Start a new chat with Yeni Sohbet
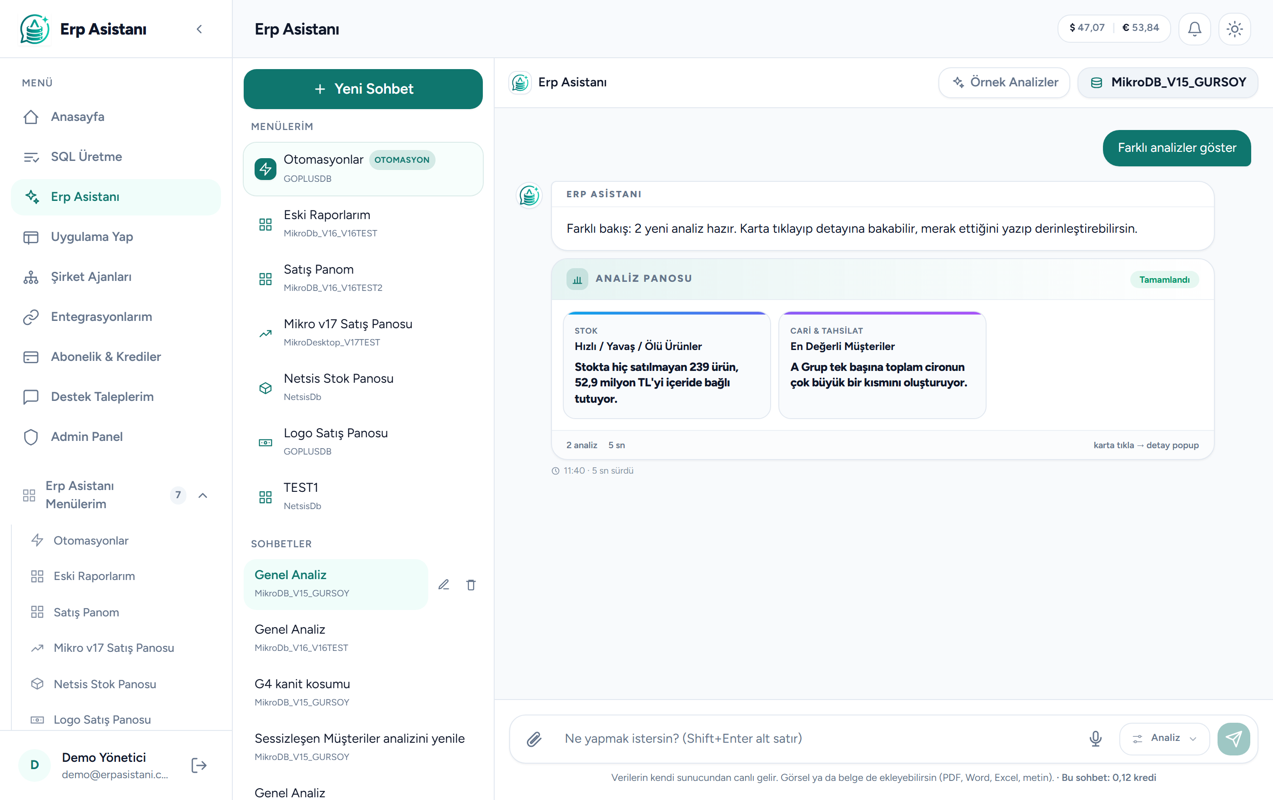 363,89
